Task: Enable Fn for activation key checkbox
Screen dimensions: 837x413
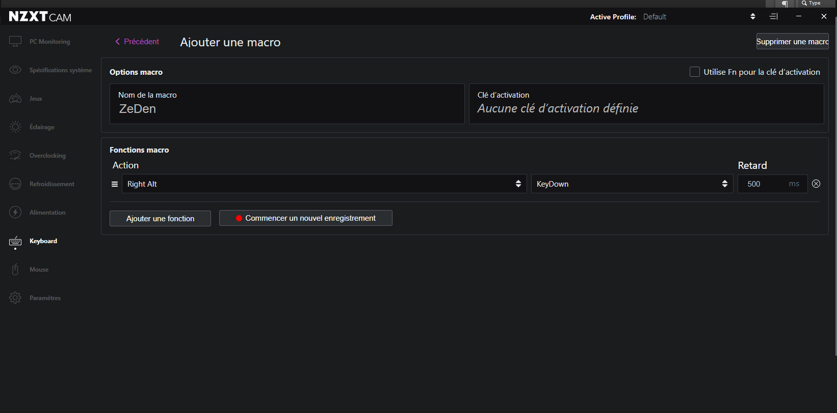Action: pos(695,72)
